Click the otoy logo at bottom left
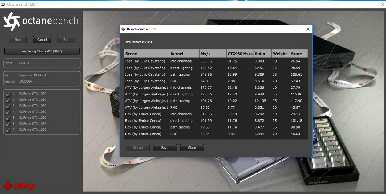386x194 pixels. click(x=19, y=186)
